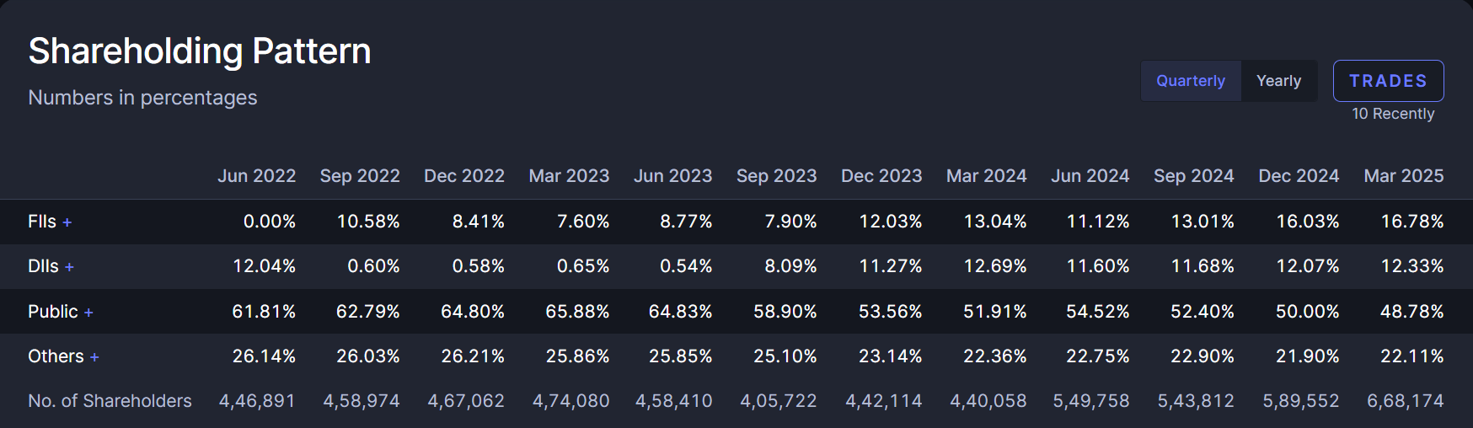Click the shareholder count 4,46,891
1473x428 pixels.
[x=257, y=401]
